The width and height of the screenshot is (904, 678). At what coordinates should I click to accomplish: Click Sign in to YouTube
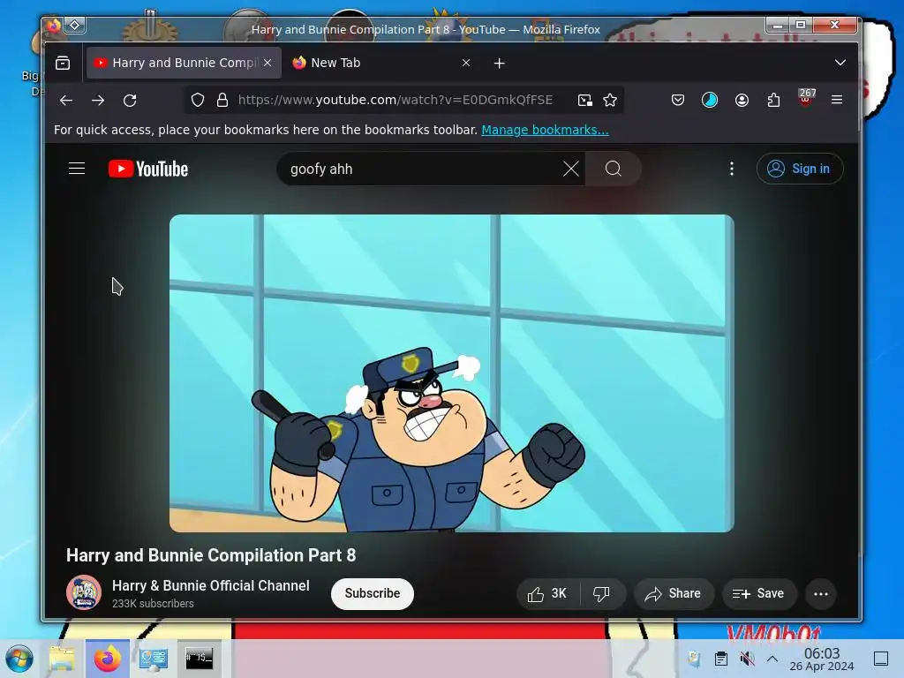(800, 169)
